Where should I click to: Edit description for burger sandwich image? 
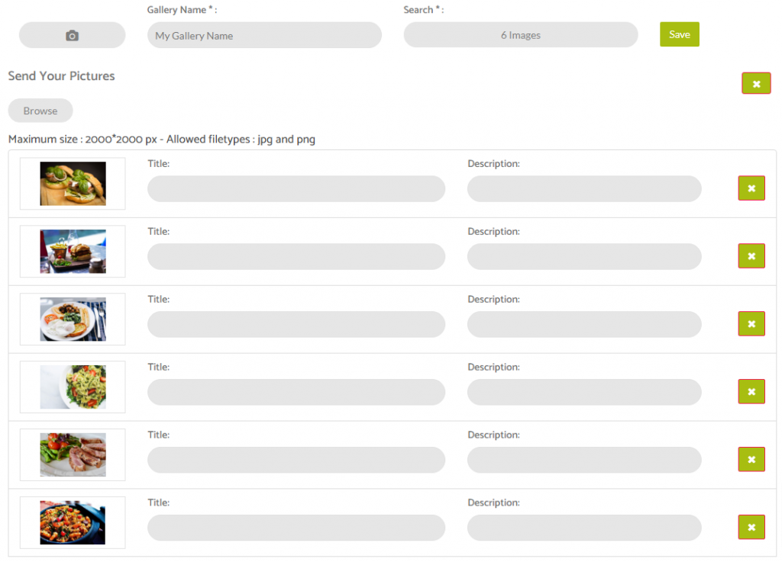point(584,188)
